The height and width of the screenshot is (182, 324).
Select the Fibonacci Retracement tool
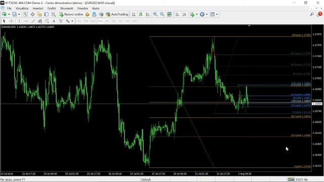click(47, 21)
